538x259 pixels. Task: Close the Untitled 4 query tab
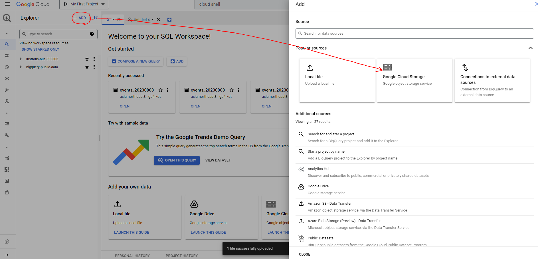(158, 20)
